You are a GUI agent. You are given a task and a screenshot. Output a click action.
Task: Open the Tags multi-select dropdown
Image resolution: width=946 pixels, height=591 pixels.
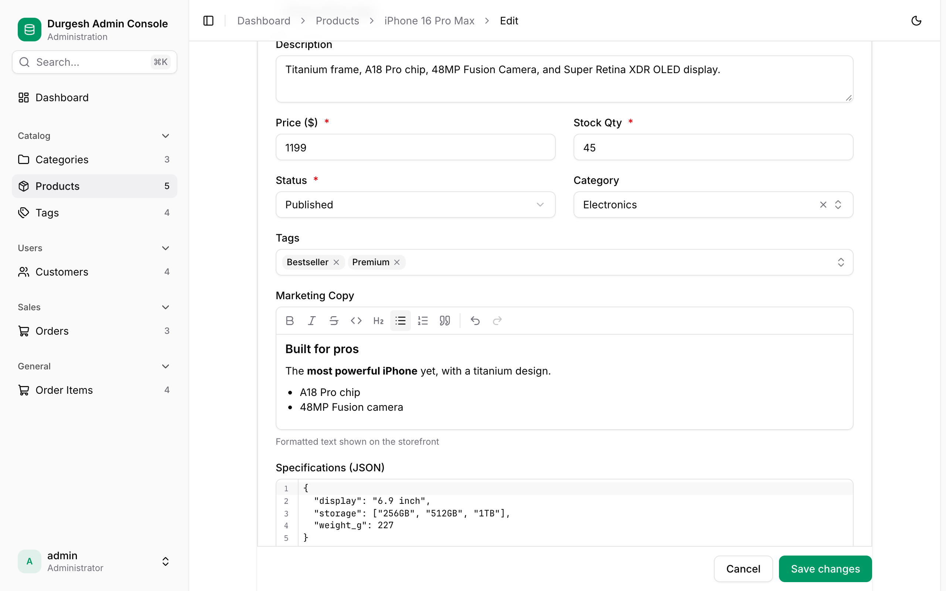(x=565, y=262)
